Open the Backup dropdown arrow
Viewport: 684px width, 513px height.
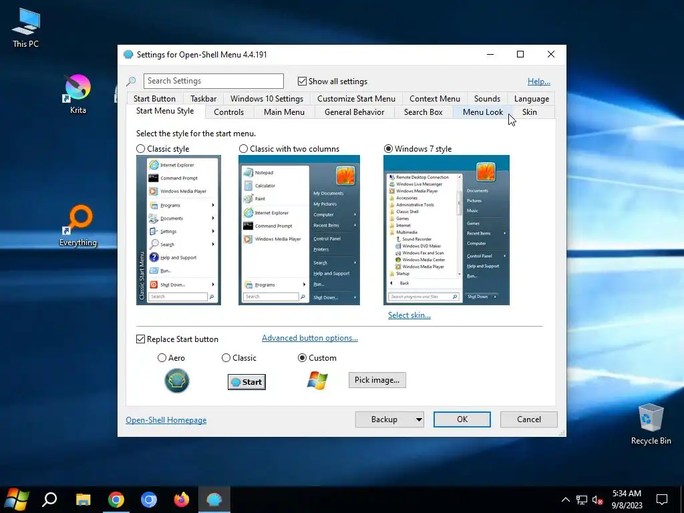click(418, 419)
